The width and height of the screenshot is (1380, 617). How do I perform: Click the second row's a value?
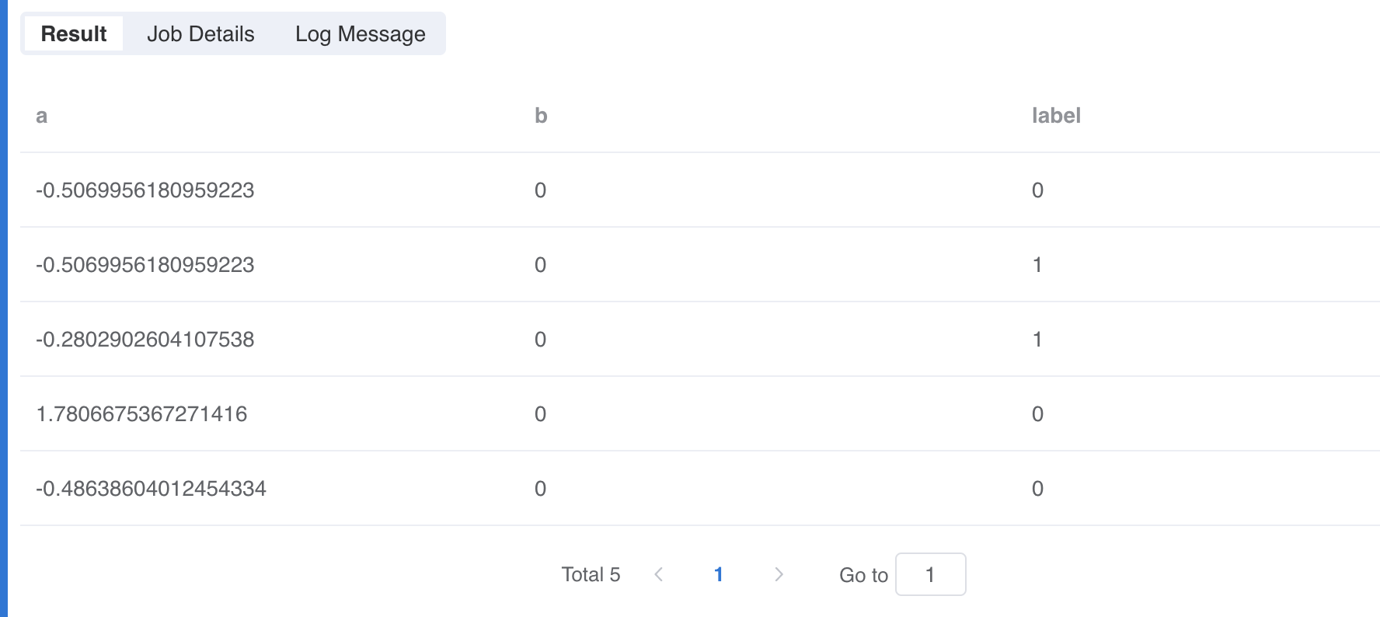coord(145,265)
